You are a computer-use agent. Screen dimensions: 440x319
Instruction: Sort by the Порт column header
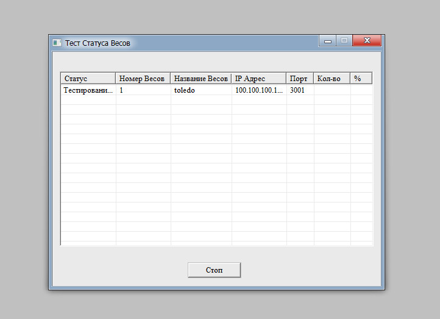pos(299,79)
